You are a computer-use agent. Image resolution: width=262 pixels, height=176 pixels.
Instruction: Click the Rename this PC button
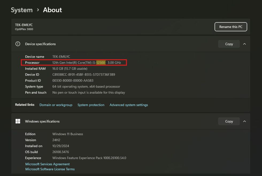231,27
